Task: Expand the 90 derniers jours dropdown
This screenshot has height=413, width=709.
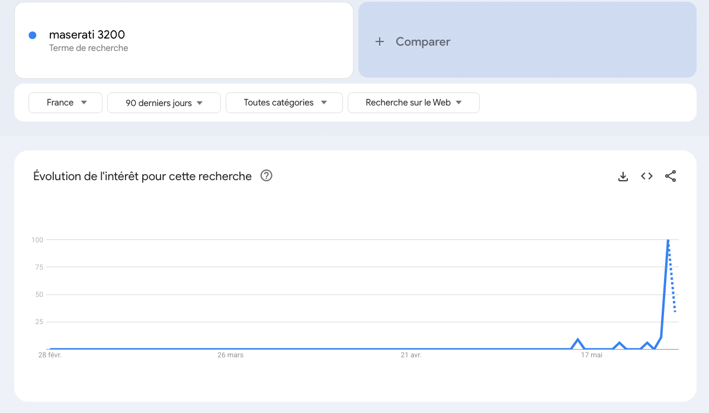Action: (163, 103)
